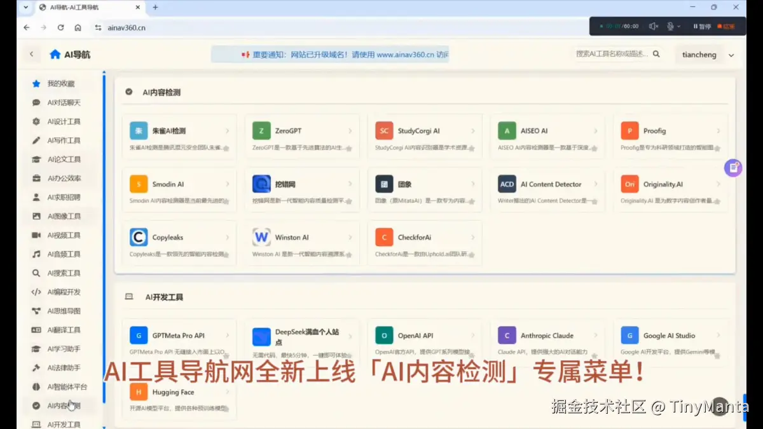Click the OpenAI API logo icon
763x429 pixels.
click(383, 335)
